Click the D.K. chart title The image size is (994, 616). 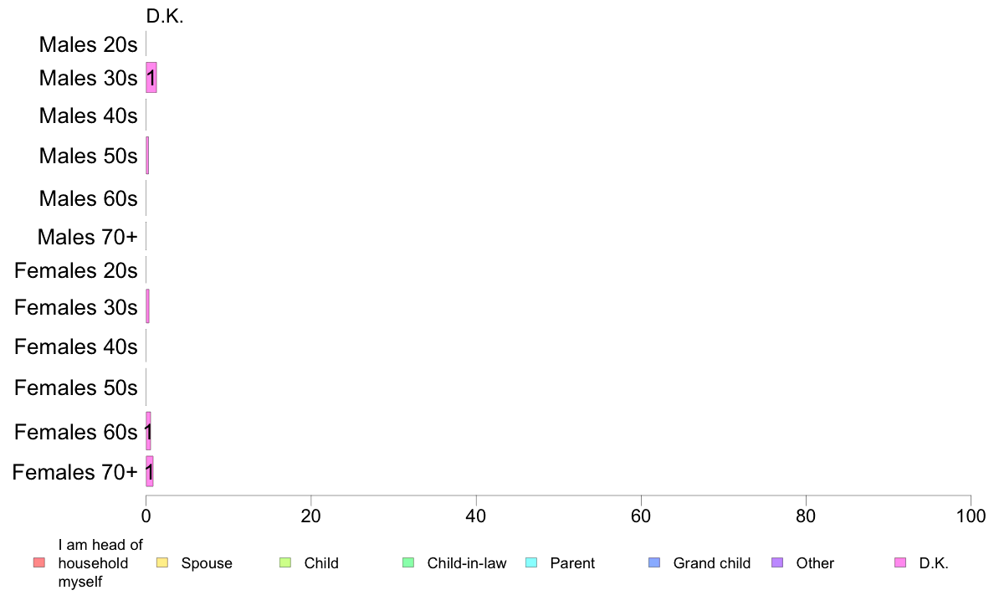click(165, 17)
